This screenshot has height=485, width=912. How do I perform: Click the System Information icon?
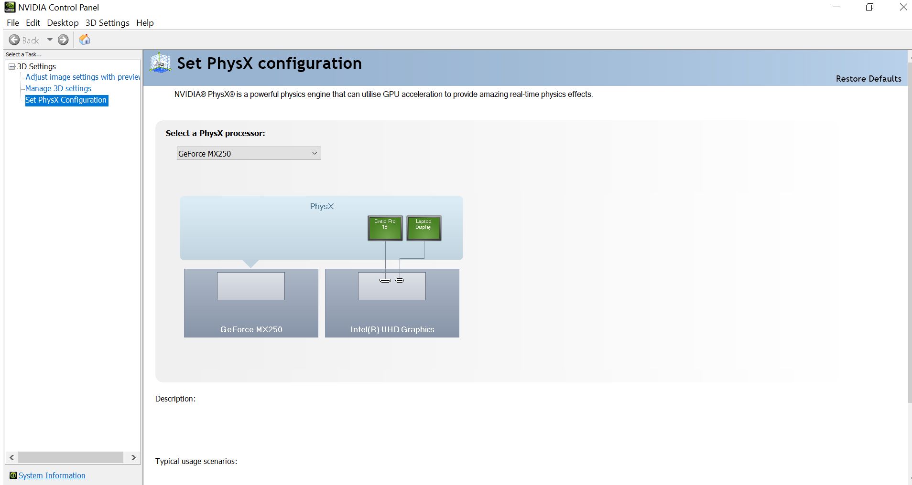[13, 475]
